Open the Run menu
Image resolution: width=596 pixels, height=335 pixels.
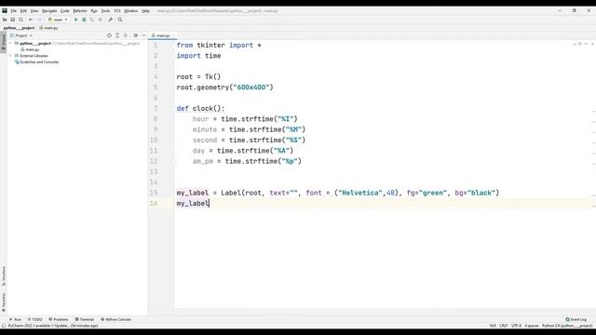94,11
